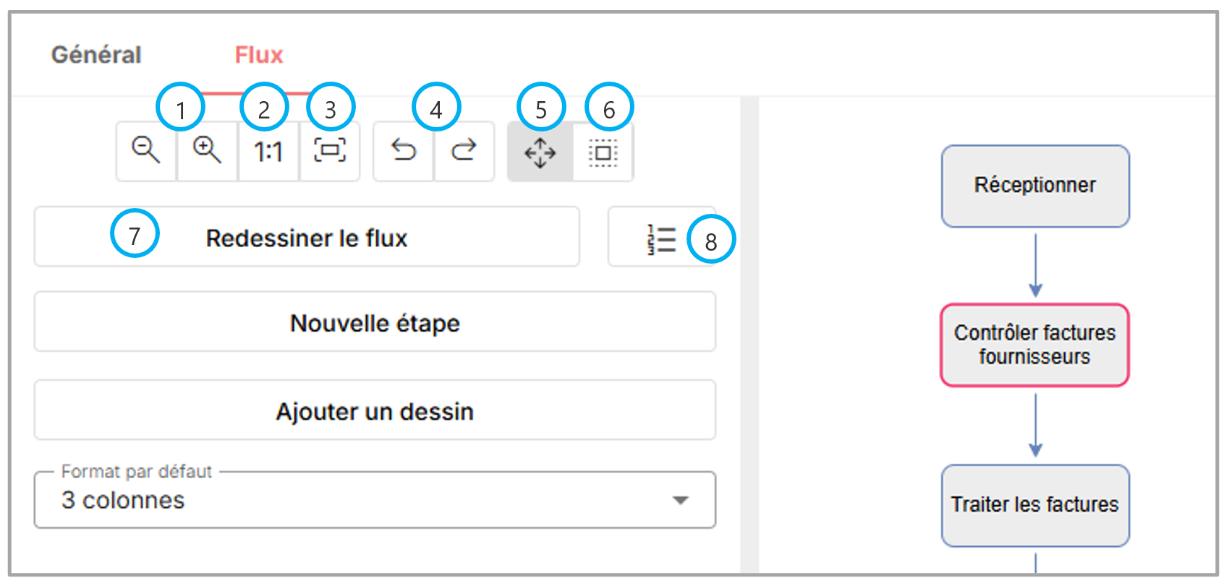1224x583 pixels.
Task: Click the zoom out magnifier icon
Action: 145,151
